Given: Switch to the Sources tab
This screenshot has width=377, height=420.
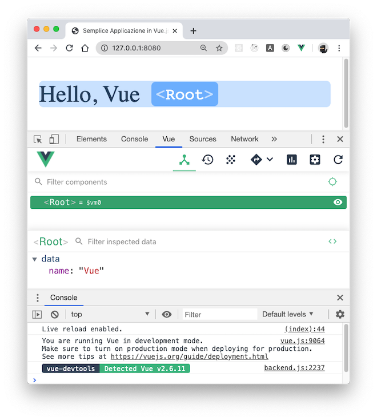Looking at the screenshot, I should pyautogui.click(x=203, y=139).
